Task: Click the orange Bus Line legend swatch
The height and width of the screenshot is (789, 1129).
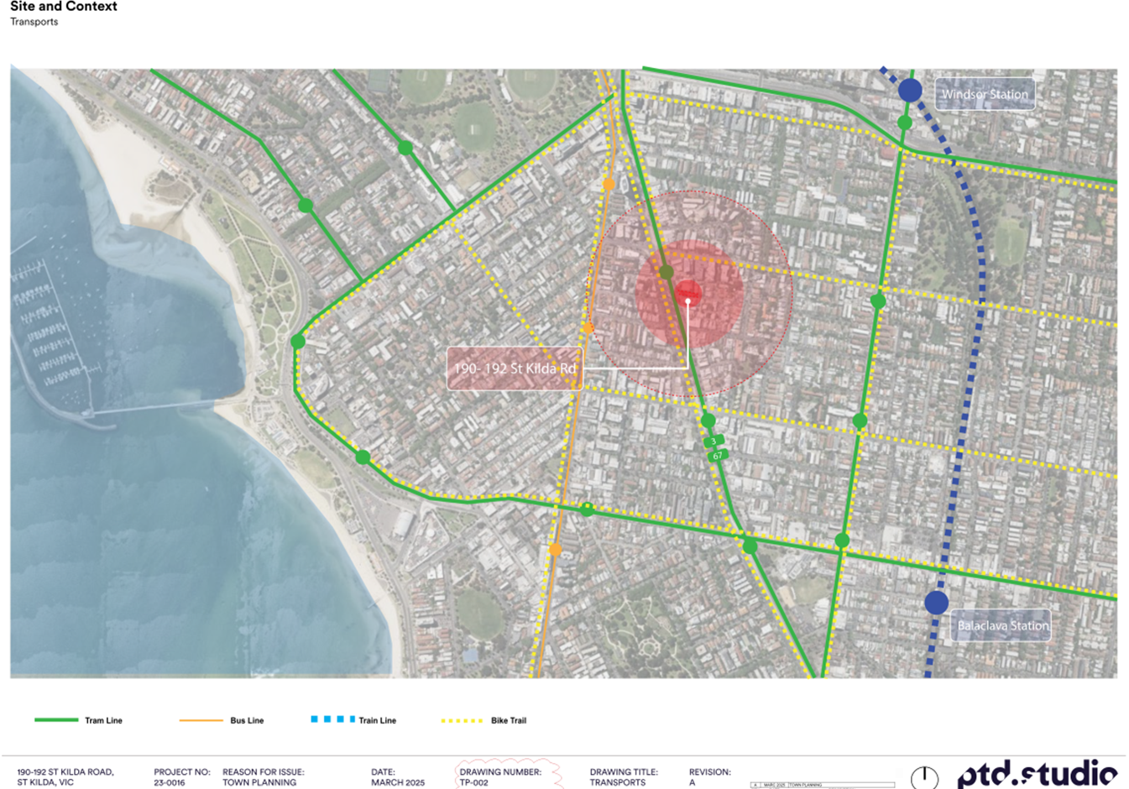Action: 201,720
